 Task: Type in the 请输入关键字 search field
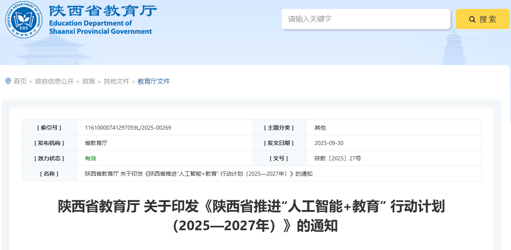point(365,19)
